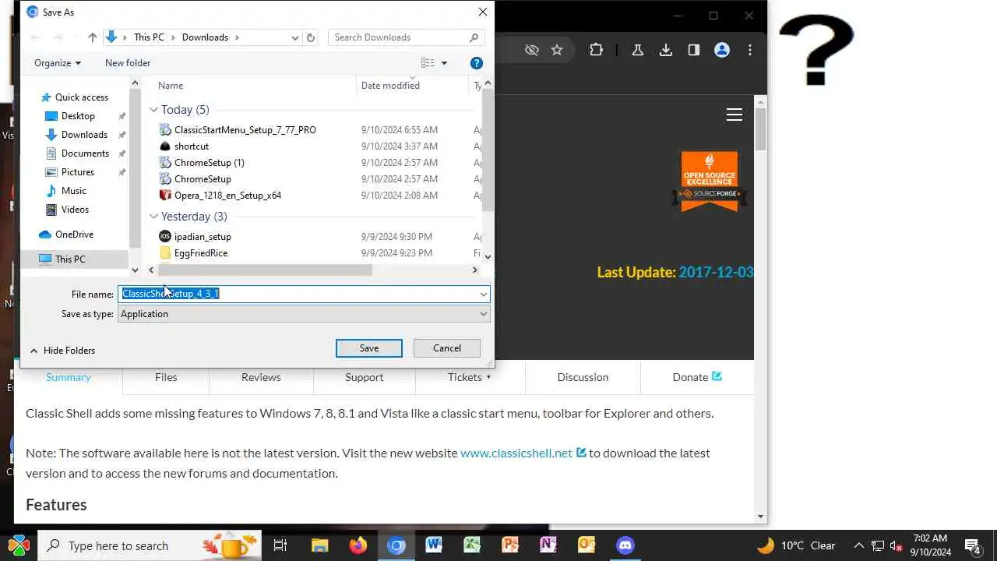Open the www.classicshell.net link
The image size is (997, 561).
[x=516, y=453]
